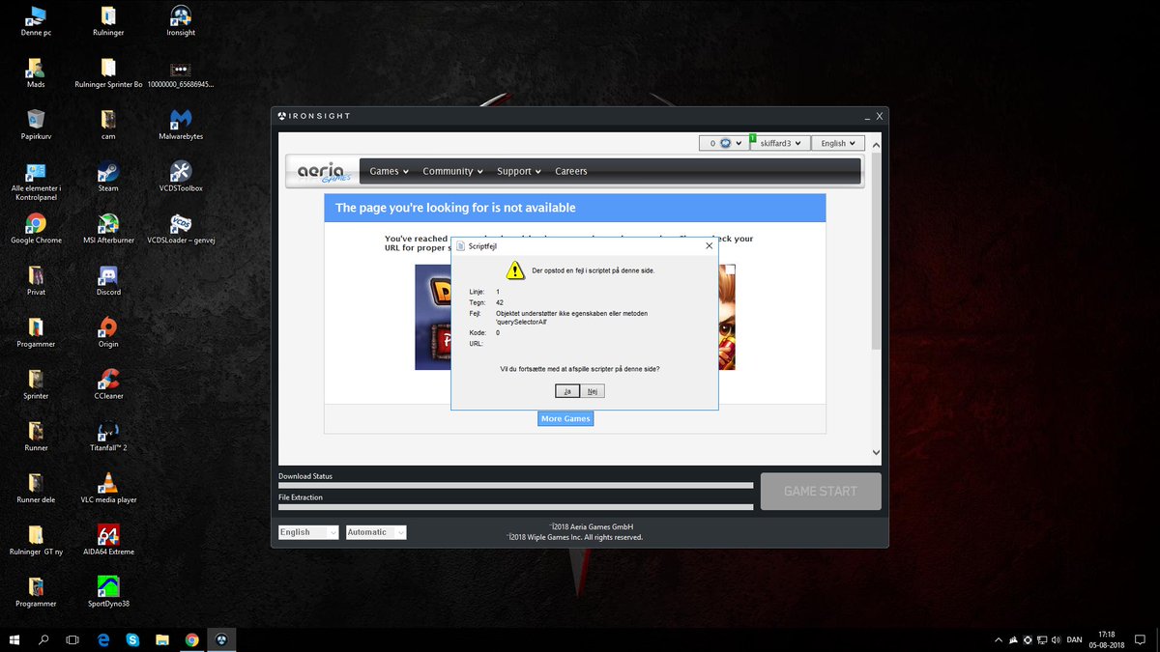Dismiss script error with Nej button
Viewport: 1160px width, 652px height.
point(593,390)
